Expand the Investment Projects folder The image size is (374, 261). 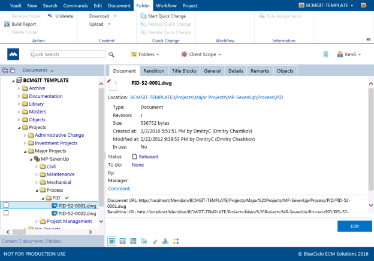[x=25, y=143]
